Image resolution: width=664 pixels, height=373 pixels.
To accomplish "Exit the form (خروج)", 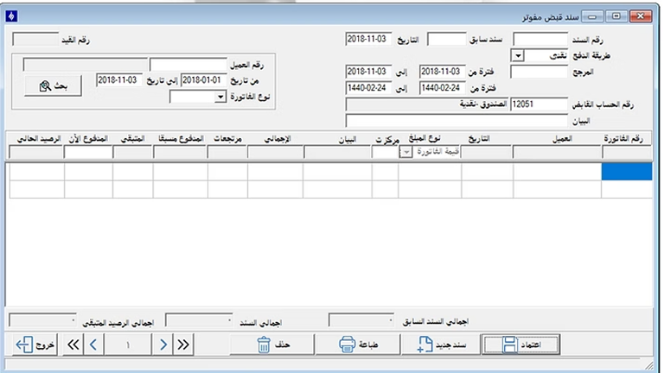I will click(35, 345).
